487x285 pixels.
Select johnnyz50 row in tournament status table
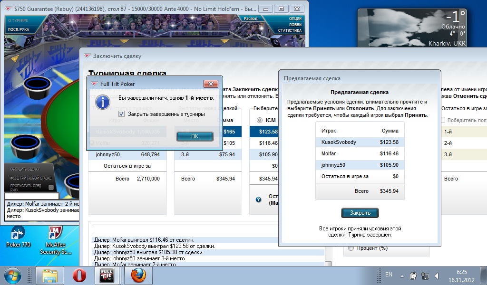click(x=127, y=154)
